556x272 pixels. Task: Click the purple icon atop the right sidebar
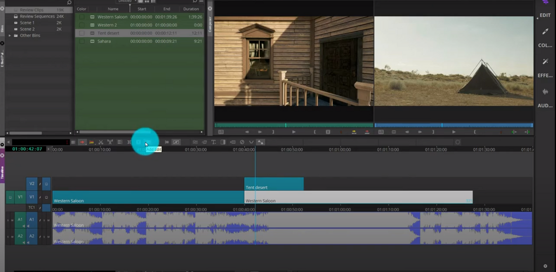click(545, 2)
